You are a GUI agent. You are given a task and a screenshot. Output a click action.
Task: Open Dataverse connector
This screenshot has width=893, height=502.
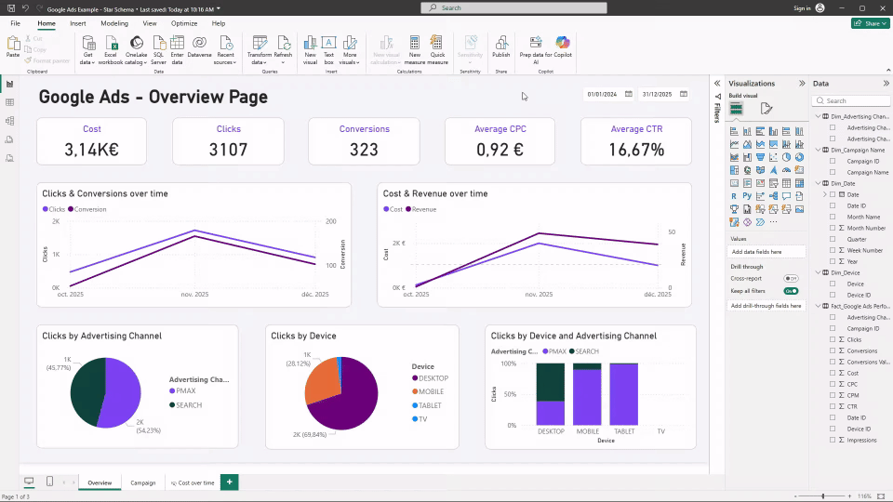(x=199, y=46)
